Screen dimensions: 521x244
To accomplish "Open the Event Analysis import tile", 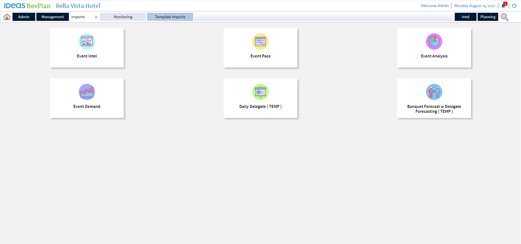I will click(434, 48).
